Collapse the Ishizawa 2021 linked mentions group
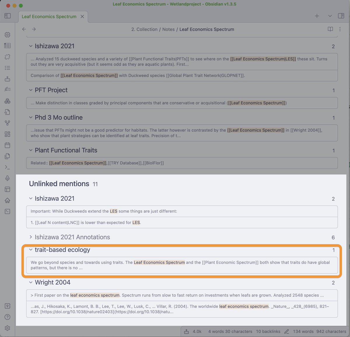The width and height of the screenshot is (350, 337). click(x=31, y=46)
